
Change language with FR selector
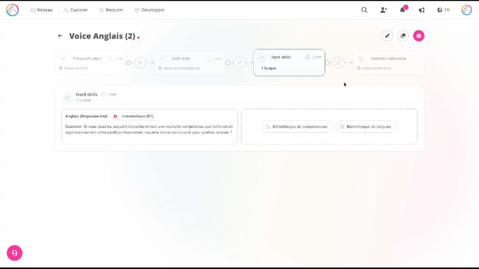444,10
